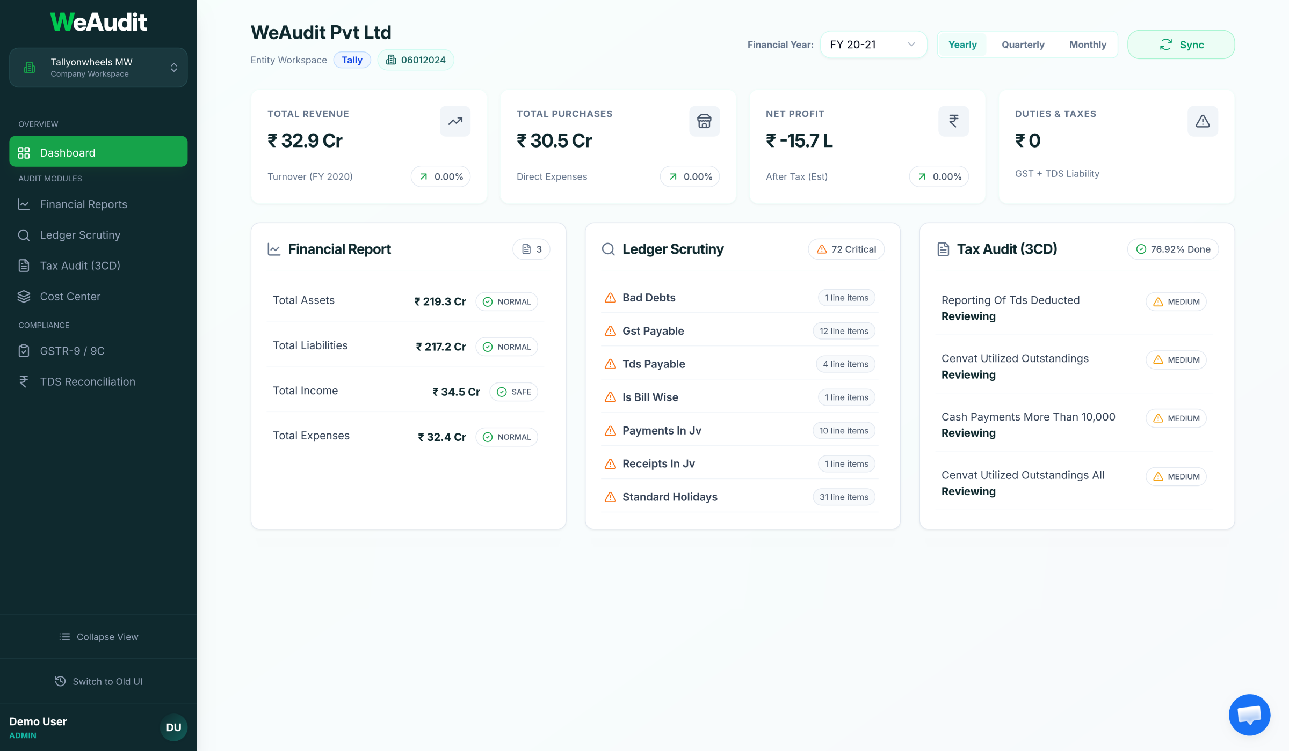Click the Sync button
The image size is (1289, 751).
(1181, 45)
